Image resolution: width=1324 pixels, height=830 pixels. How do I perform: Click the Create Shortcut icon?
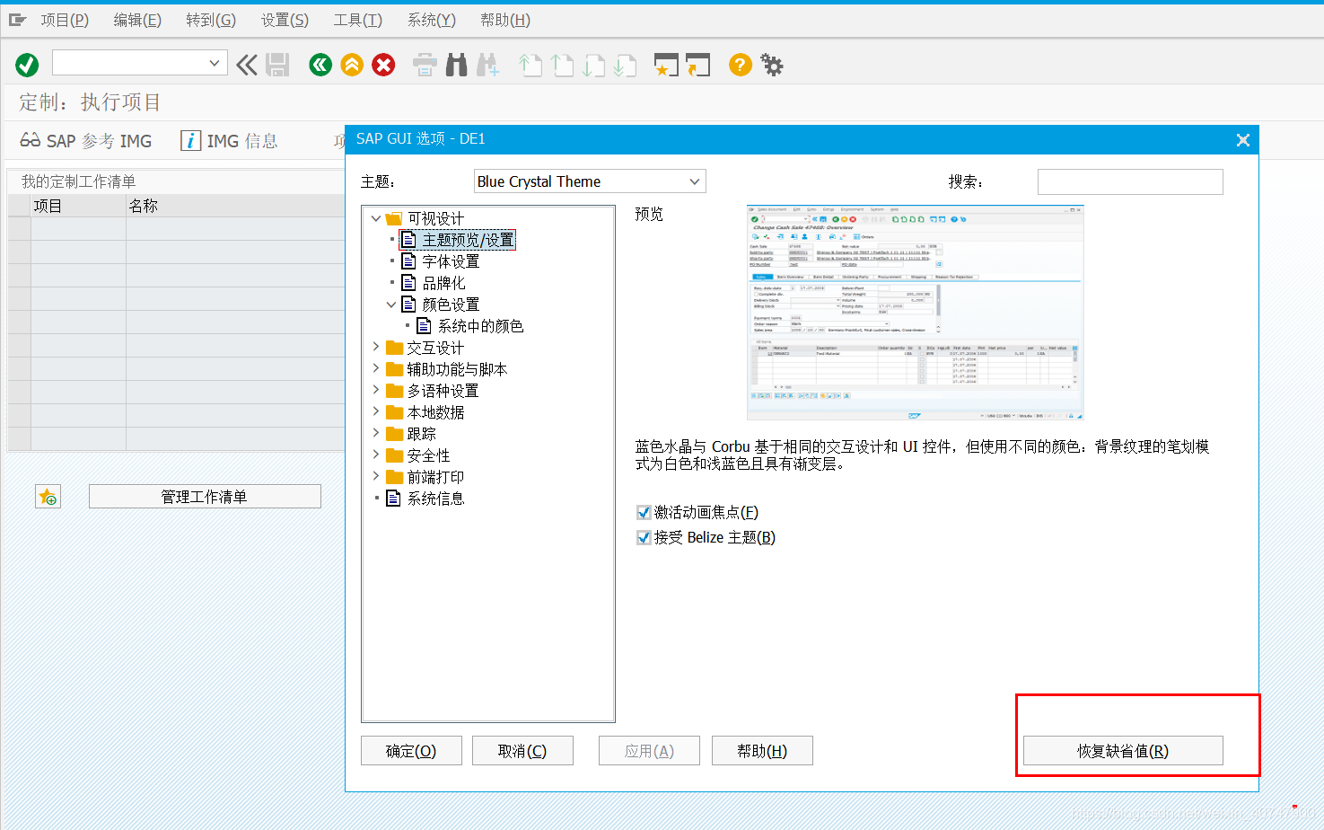coord(697,65)
